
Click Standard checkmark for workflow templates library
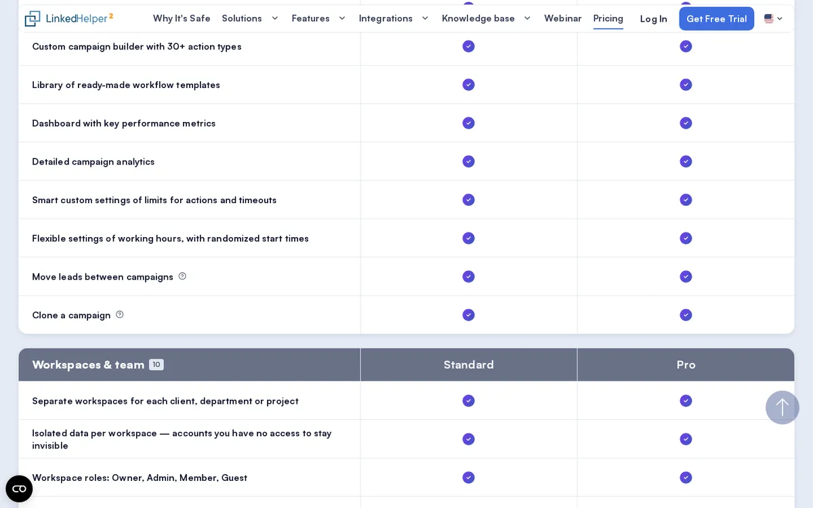pos(469,85)
